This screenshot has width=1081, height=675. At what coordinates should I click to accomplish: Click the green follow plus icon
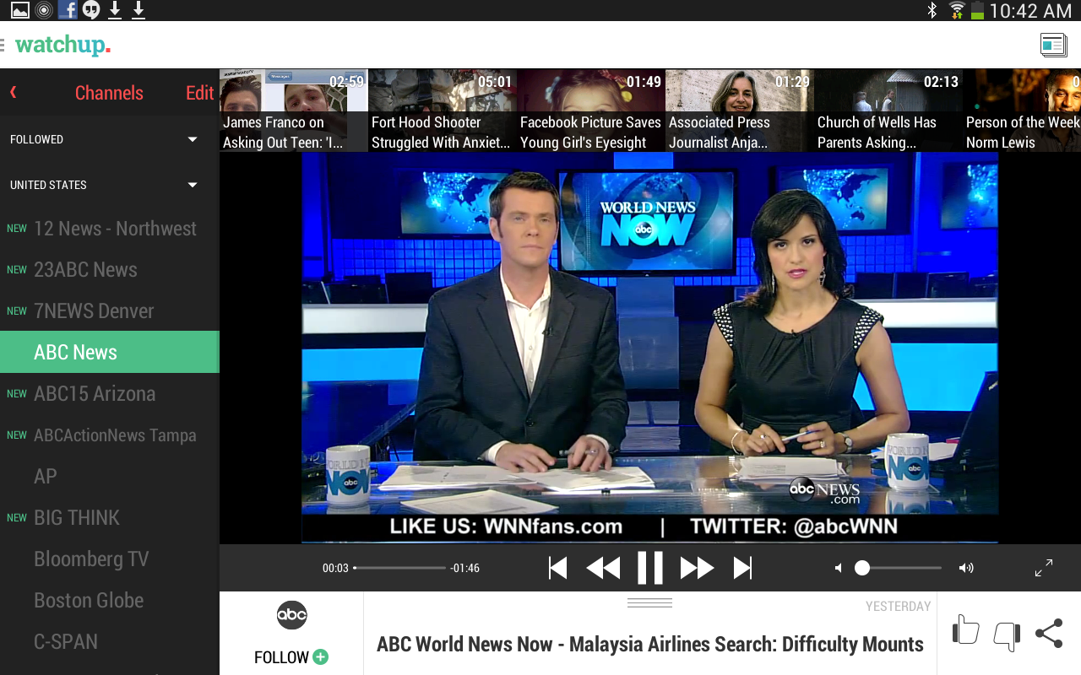pos(320,656)
